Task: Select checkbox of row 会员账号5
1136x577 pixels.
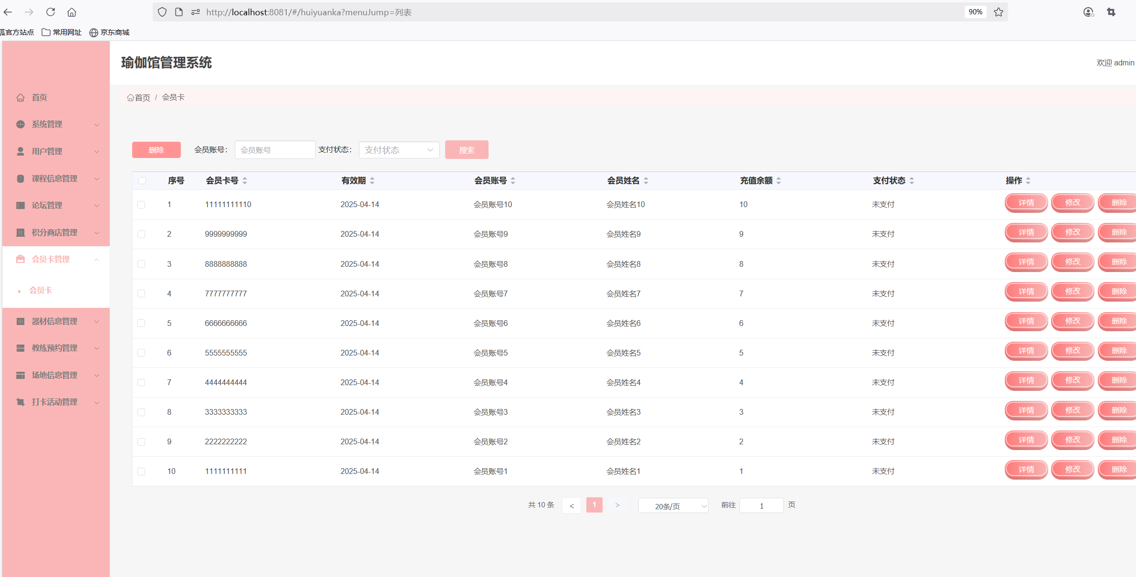Action: 141,353
